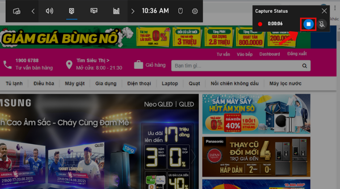Viewport: 340px width, 189px height.
Task: Toggle the Capture widget icon
Action: (x=72, y=11)
